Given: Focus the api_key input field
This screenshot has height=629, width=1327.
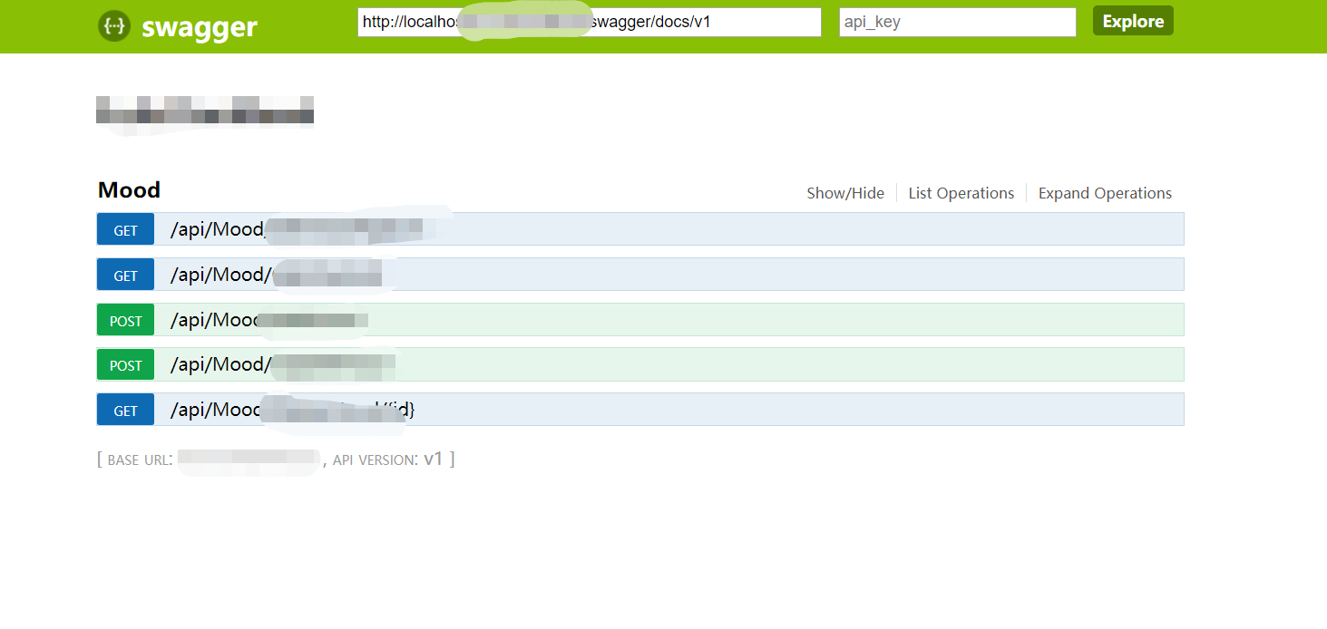Looking at the screenshot, I should pos(958,22).
